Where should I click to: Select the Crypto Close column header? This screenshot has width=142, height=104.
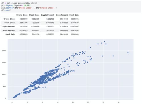tap(22, 15)
